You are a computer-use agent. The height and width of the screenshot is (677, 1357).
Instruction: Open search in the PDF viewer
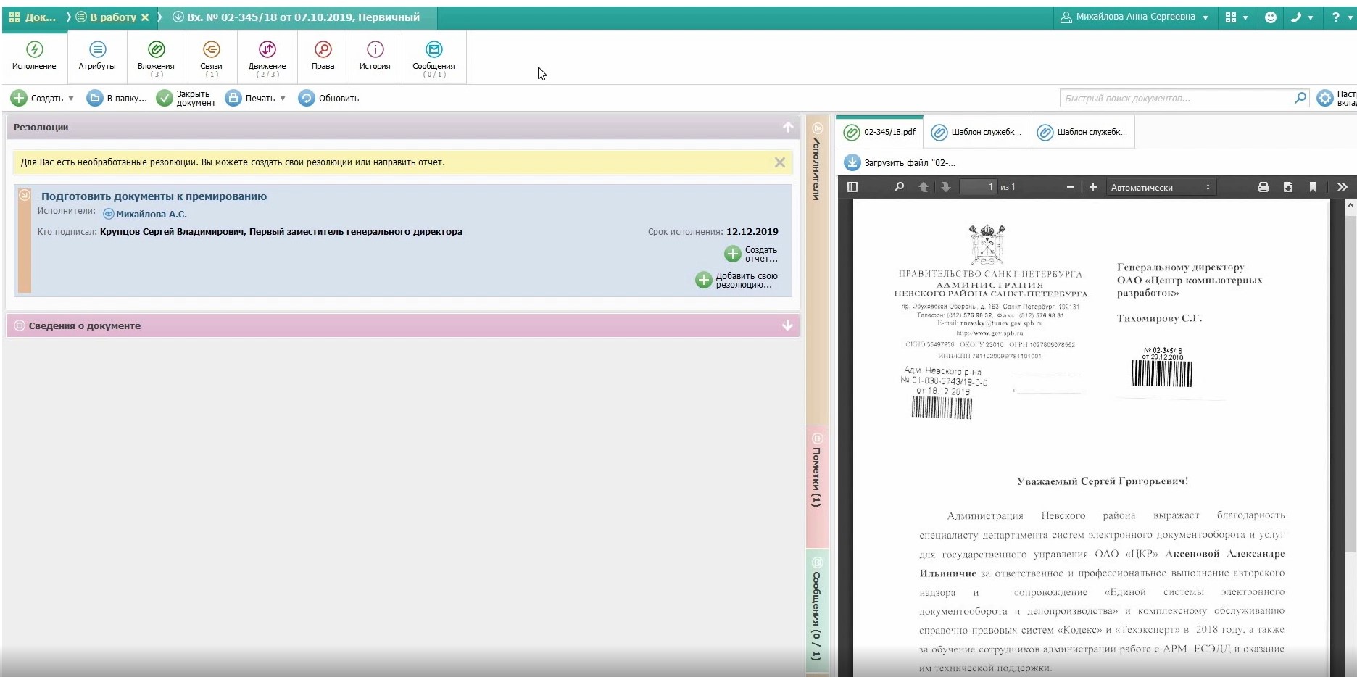pyautogui.click(x=899, y=187)
